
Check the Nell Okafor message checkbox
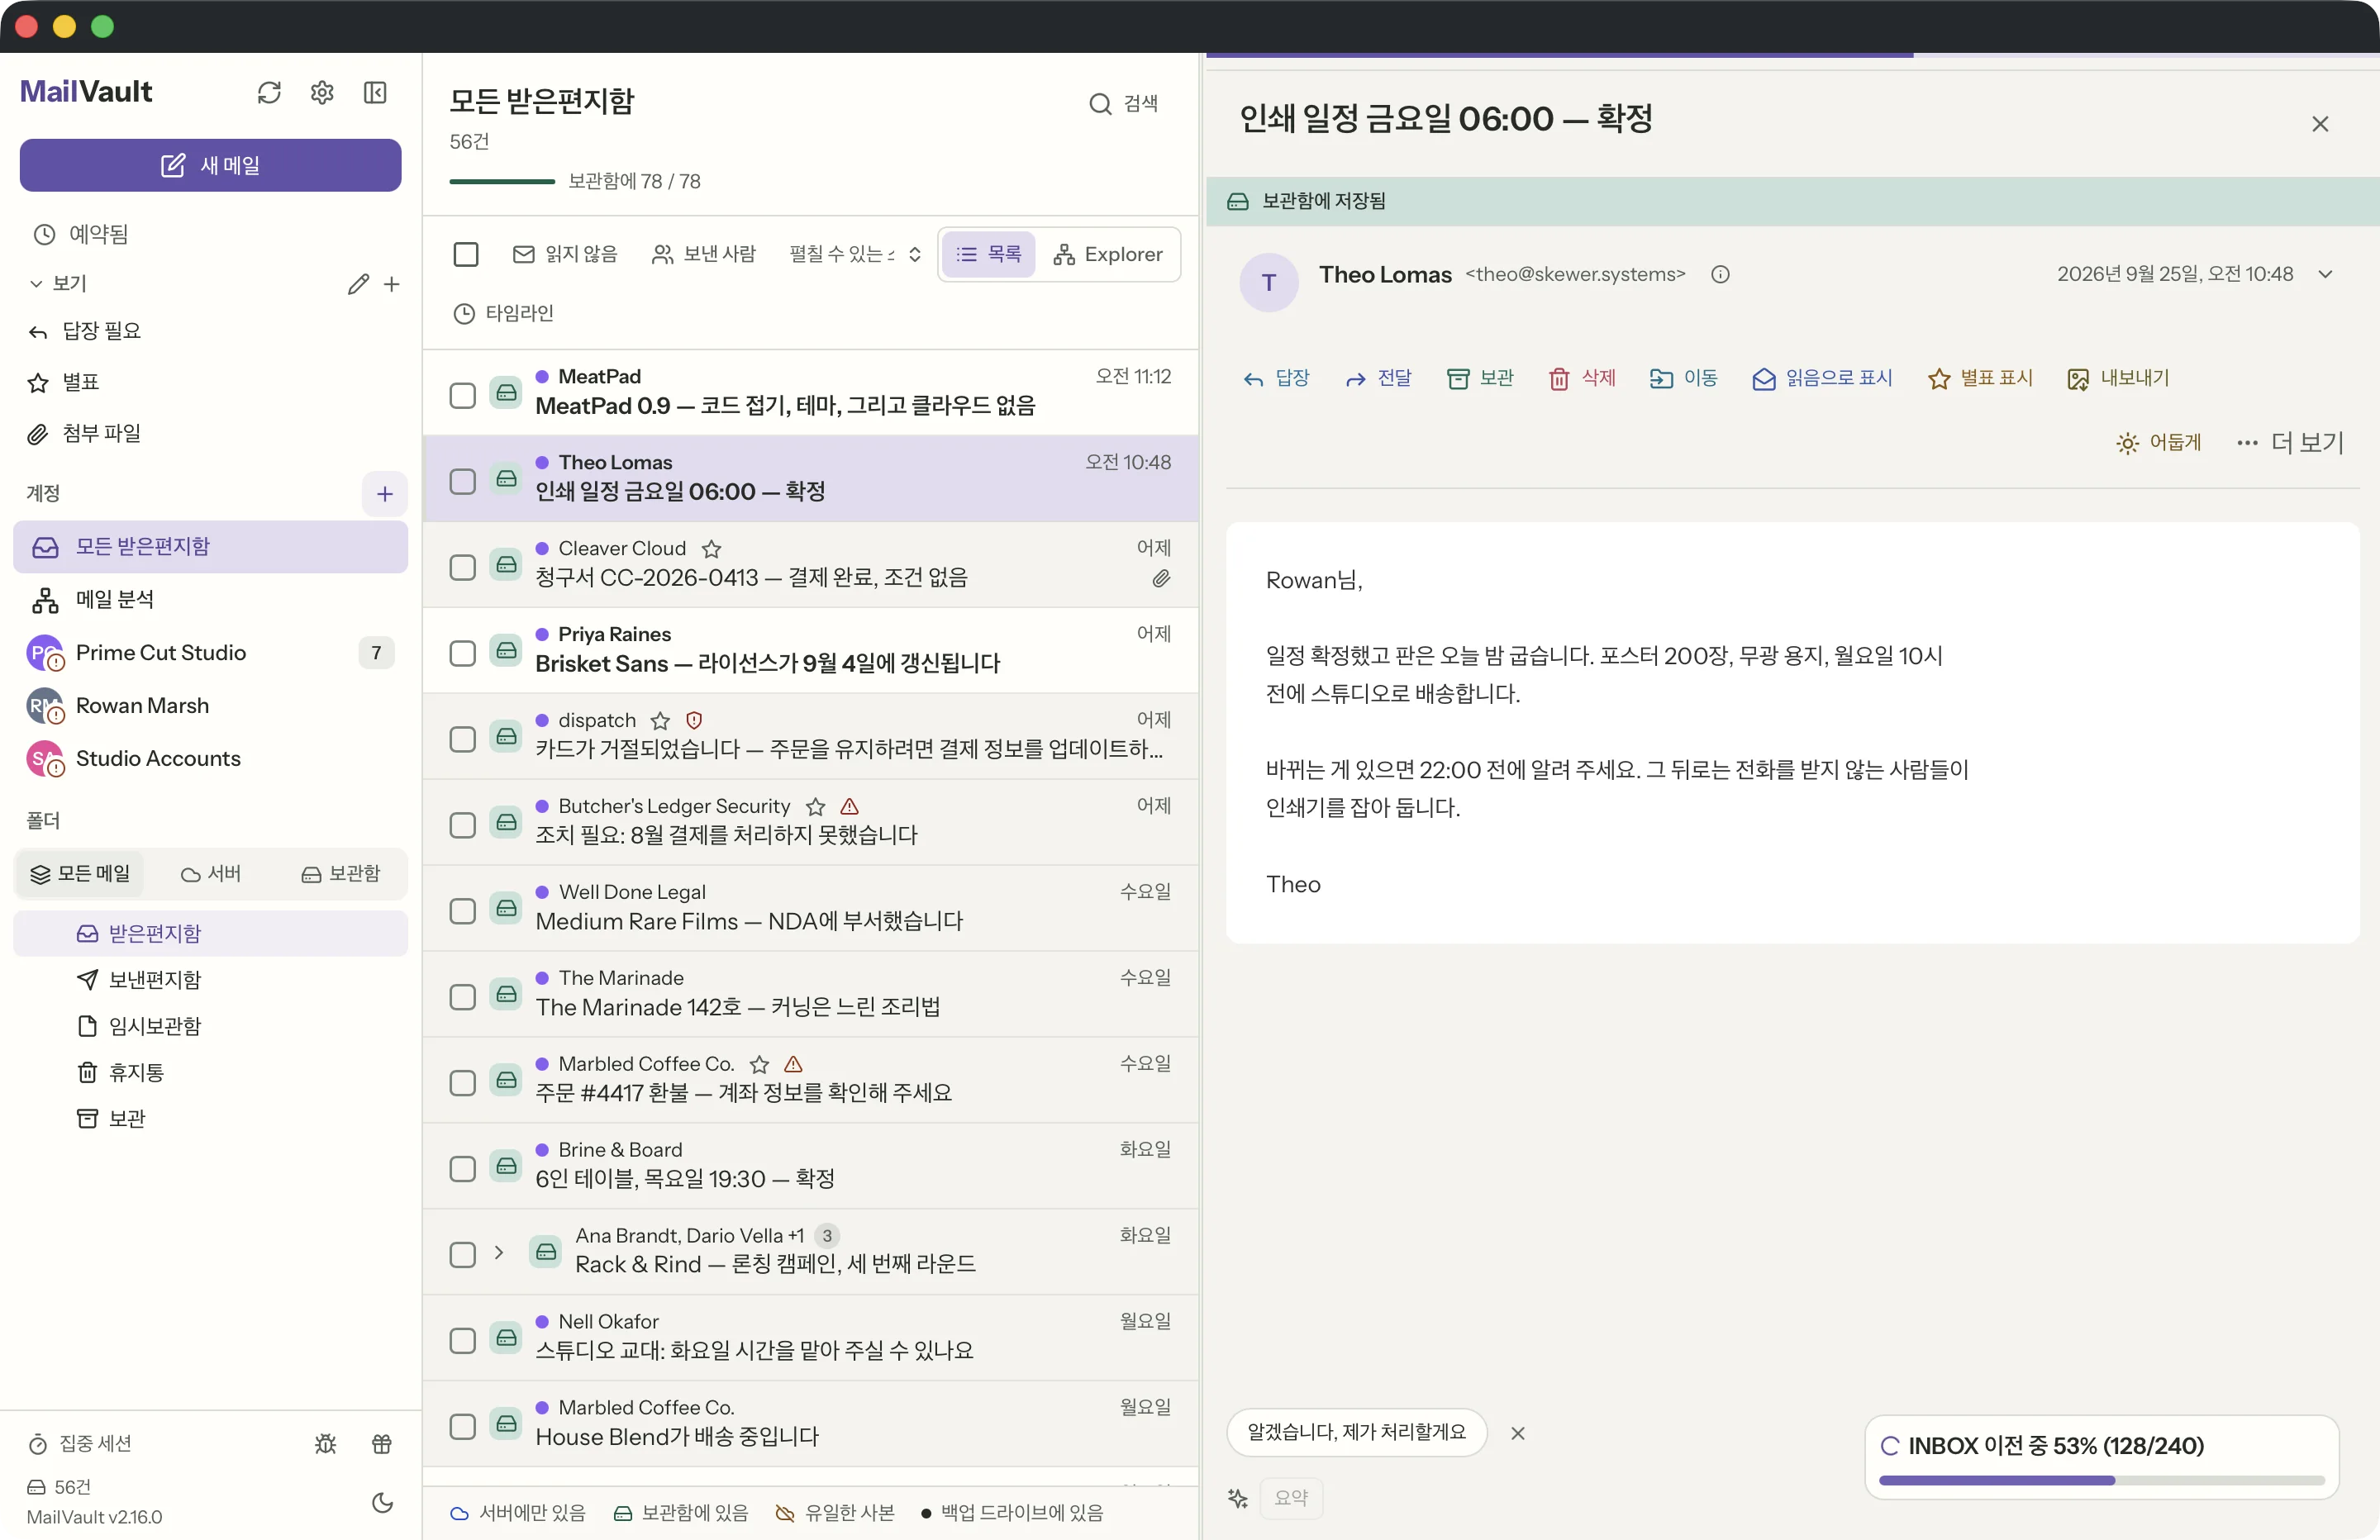click(x=462, y=1340)
